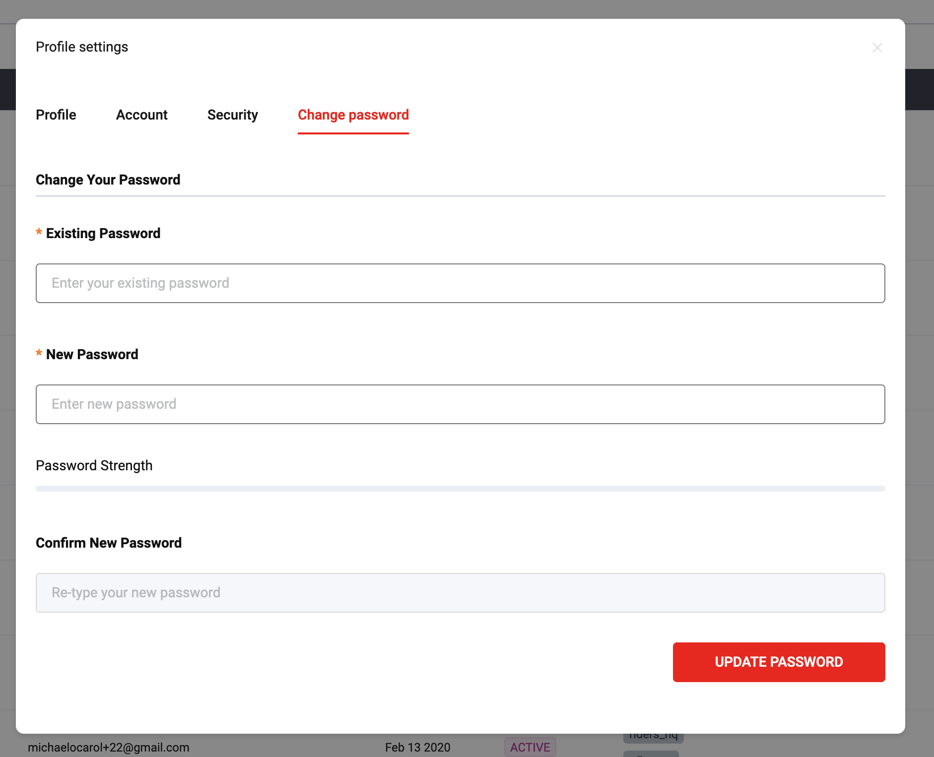Click the 'New Password' label

(92, 354)
